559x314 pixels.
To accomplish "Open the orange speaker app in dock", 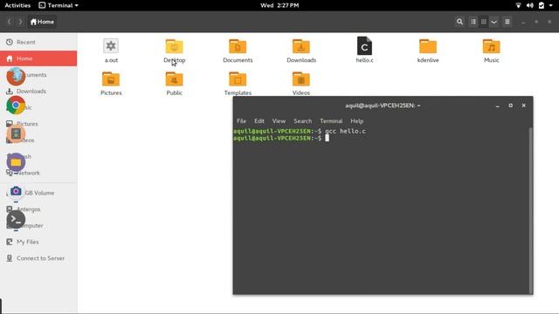I will tap(16, 133).
